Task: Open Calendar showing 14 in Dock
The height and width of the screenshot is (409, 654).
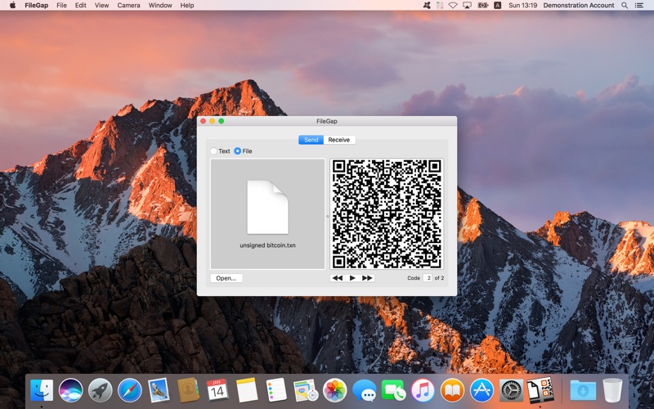Action: pyautogui.click(x=217, y=390)
